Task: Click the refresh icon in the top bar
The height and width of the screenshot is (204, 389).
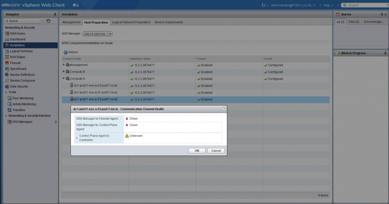Action: coord(263,5)
